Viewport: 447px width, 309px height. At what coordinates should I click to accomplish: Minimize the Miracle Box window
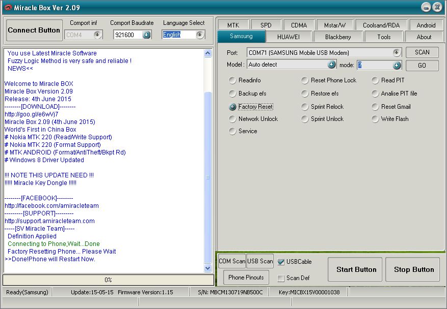click(426, 7)
